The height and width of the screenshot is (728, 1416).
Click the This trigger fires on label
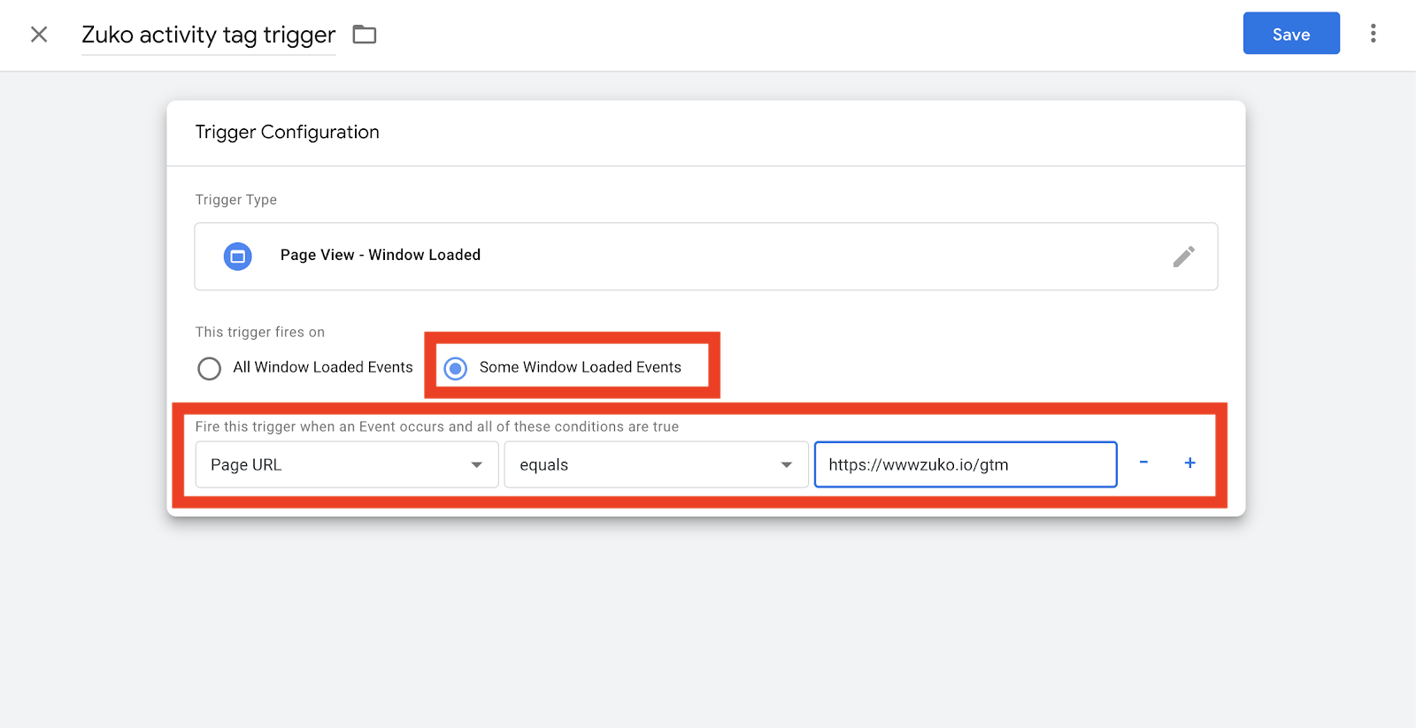pos(259,333)
